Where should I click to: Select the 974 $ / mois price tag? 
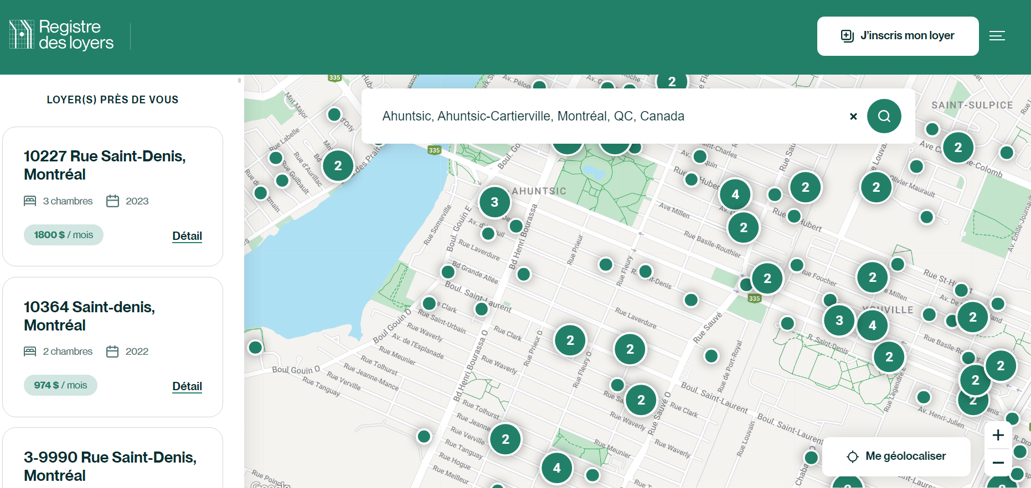(x=60, y=385)
